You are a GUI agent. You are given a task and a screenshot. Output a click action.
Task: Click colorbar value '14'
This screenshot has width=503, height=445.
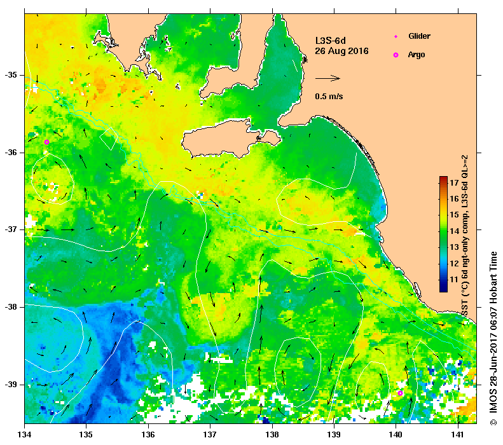(x=454, y=231)
